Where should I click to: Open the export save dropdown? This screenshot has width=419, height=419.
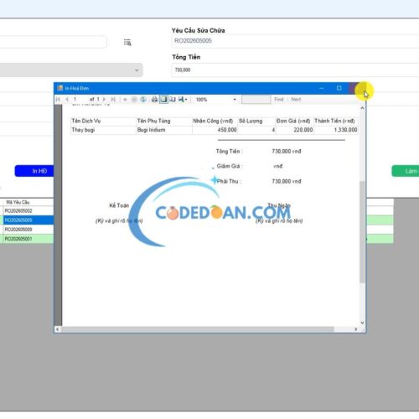click(x=183, y=100)
